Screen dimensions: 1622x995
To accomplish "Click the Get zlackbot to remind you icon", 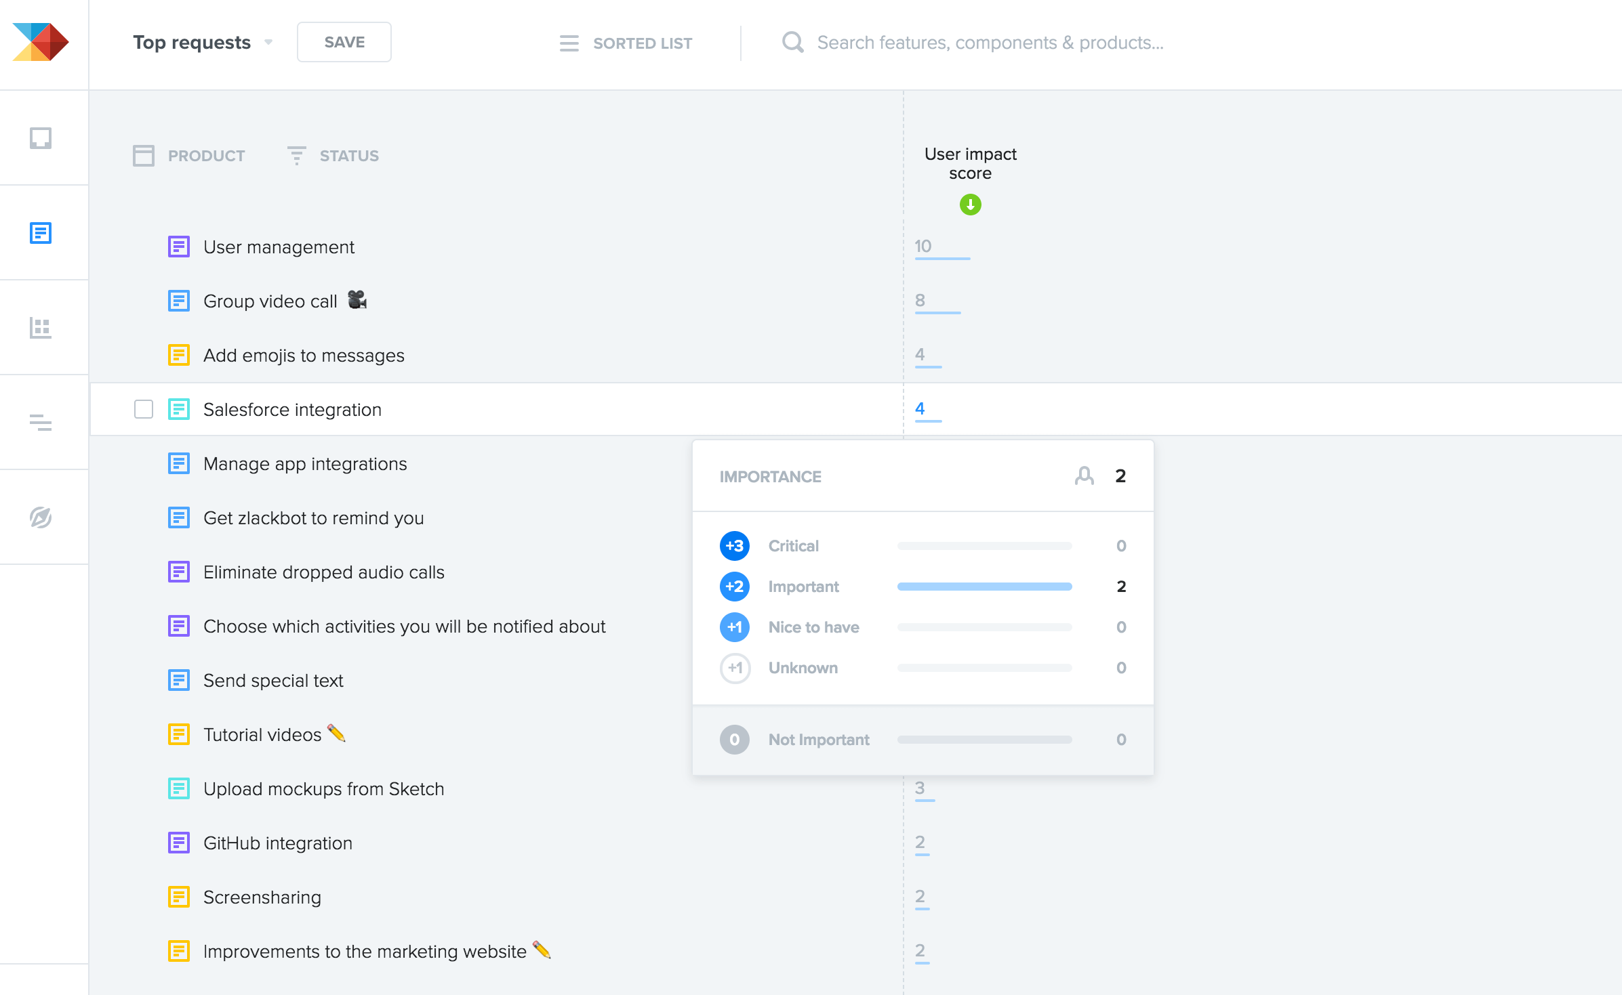I will pos(179,517).
